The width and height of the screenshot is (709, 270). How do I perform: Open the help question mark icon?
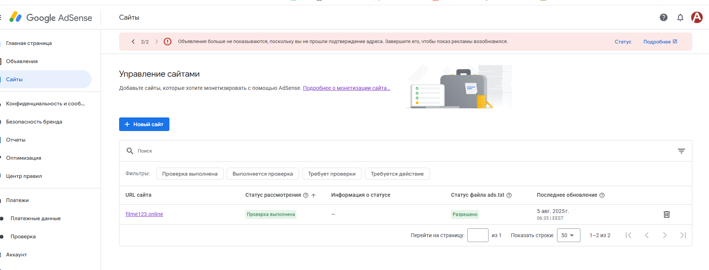664,17
